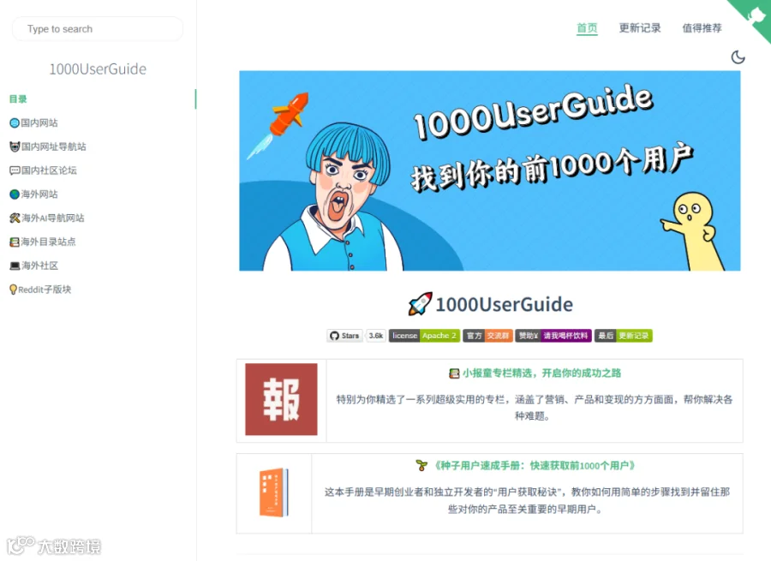Open the 1000UserGuide sidebar title link
Screen dimensions: 771x561
(x=98, y=69)
